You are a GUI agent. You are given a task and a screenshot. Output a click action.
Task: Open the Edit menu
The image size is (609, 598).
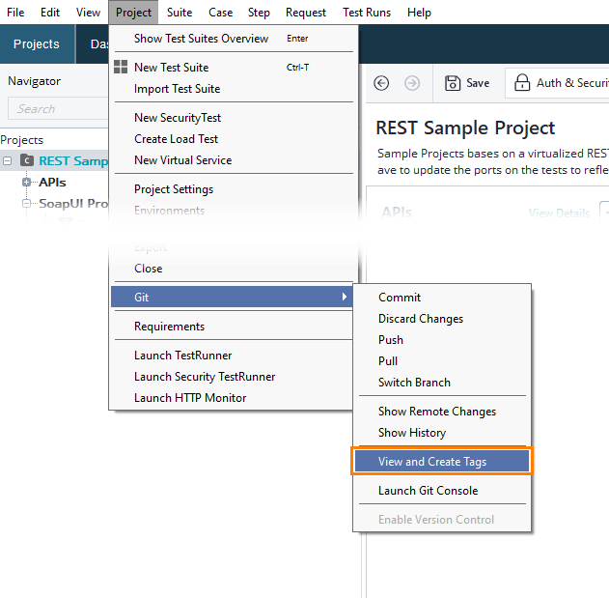pos(50,13)
